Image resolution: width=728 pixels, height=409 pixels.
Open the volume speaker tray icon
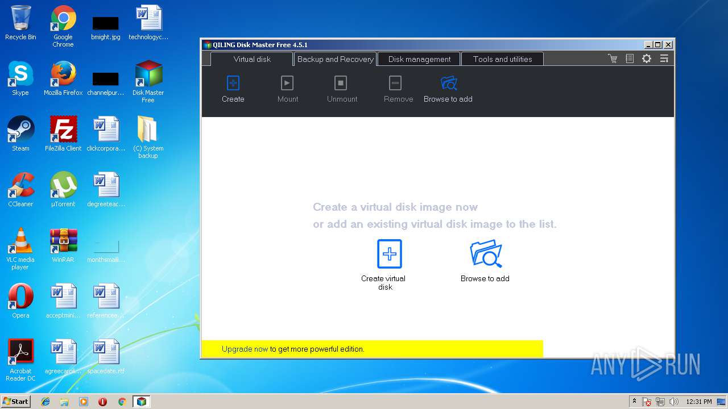[674, 402]
